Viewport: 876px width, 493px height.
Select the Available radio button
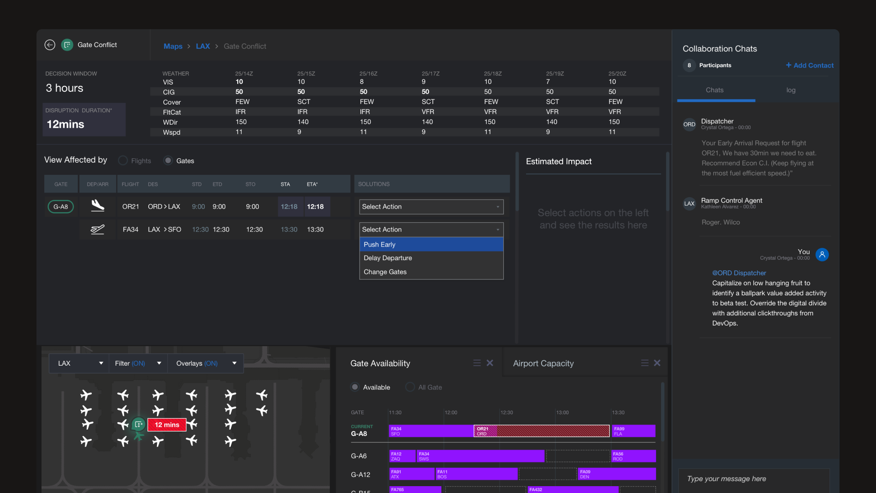coord(355,387)
